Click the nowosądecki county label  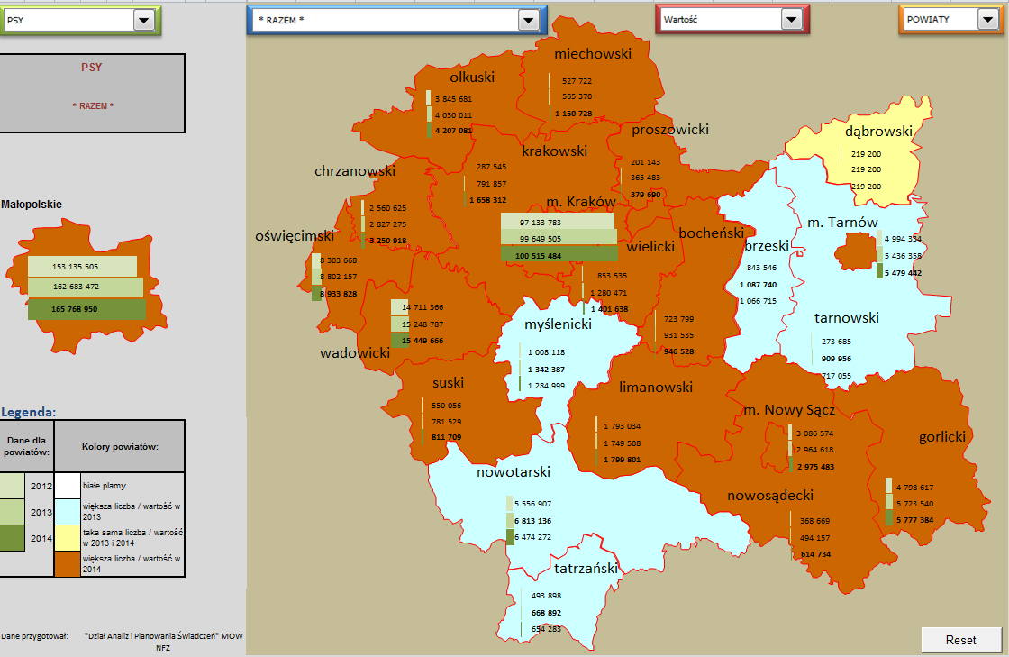(770, 496)
